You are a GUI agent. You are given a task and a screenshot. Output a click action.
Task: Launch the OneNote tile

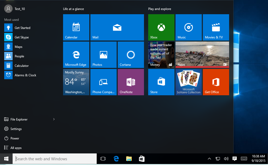click(131, 82)
